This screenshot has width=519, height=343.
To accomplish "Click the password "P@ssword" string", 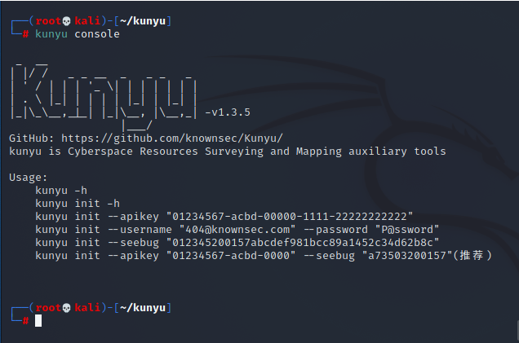I will [407, 229].
